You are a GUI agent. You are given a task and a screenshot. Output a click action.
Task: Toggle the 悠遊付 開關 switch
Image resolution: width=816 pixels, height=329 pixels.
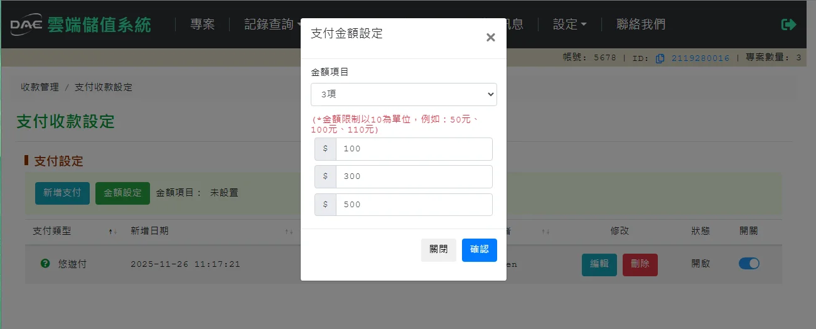coord(749,264)
